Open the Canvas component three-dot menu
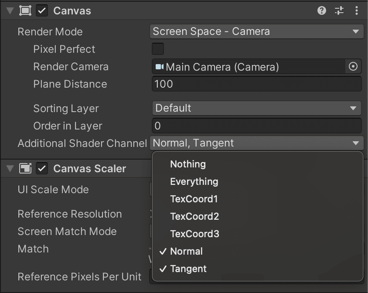The width and height of the screenshot is (368, 293). click(357, 10)
